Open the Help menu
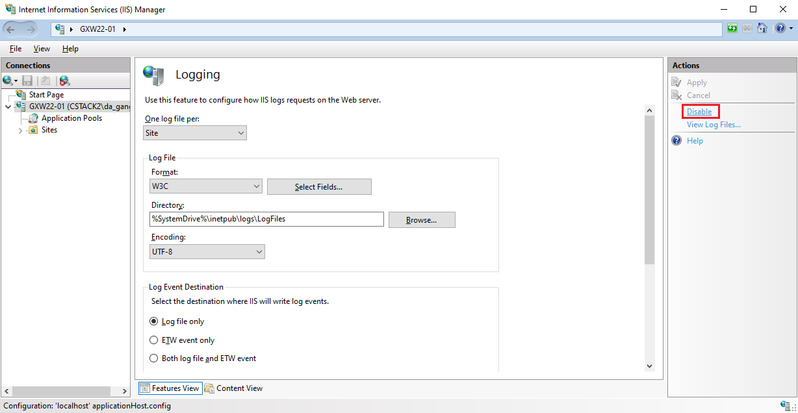 coord(70,49)
